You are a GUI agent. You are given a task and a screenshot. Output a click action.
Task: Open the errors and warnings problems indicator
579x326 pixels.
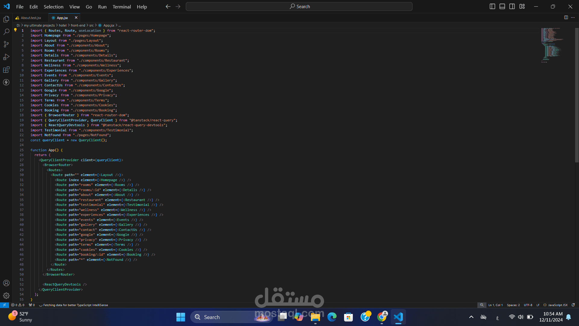[18, 305]
